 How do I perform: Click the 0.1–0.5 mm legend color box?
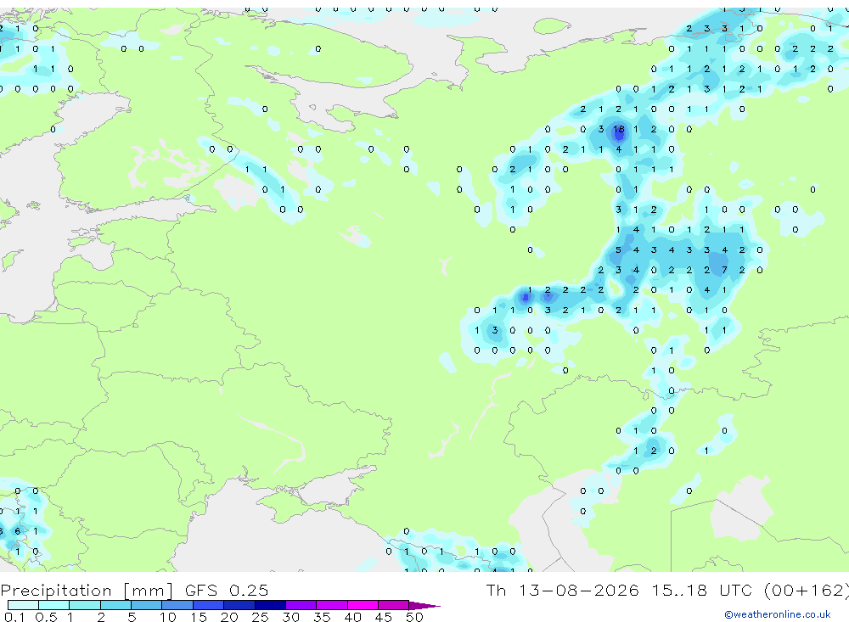pos(23,605)
